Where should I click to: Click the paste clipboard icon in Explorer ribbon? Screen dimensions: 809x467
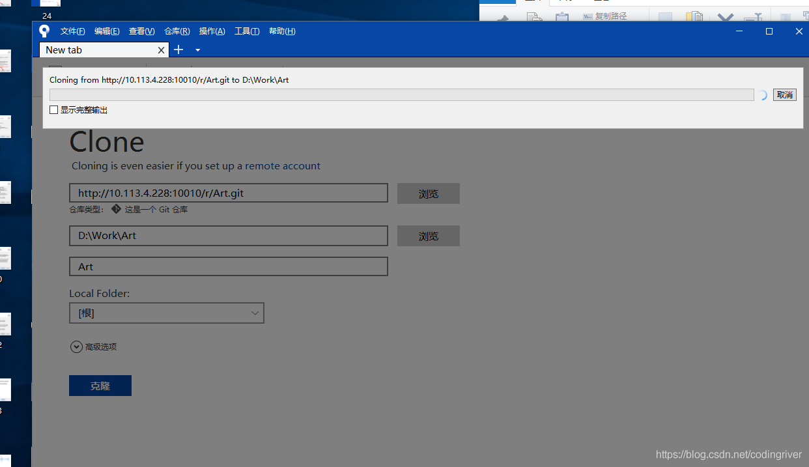click(562, 18)
